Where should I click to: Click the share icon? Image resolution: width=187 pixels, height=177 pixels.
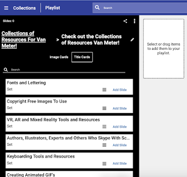125,21
